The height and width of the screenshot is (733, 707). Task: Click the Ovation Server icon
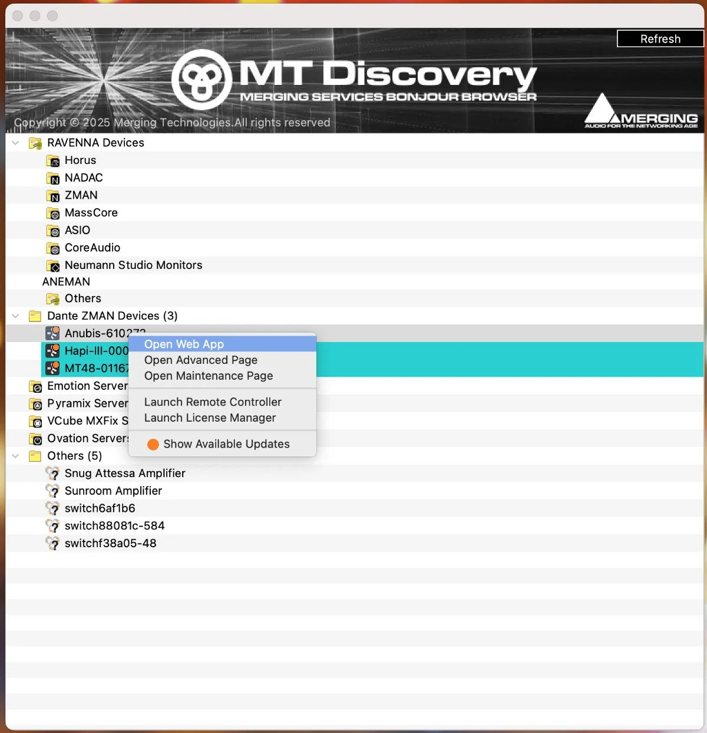[x=35, y=439]
